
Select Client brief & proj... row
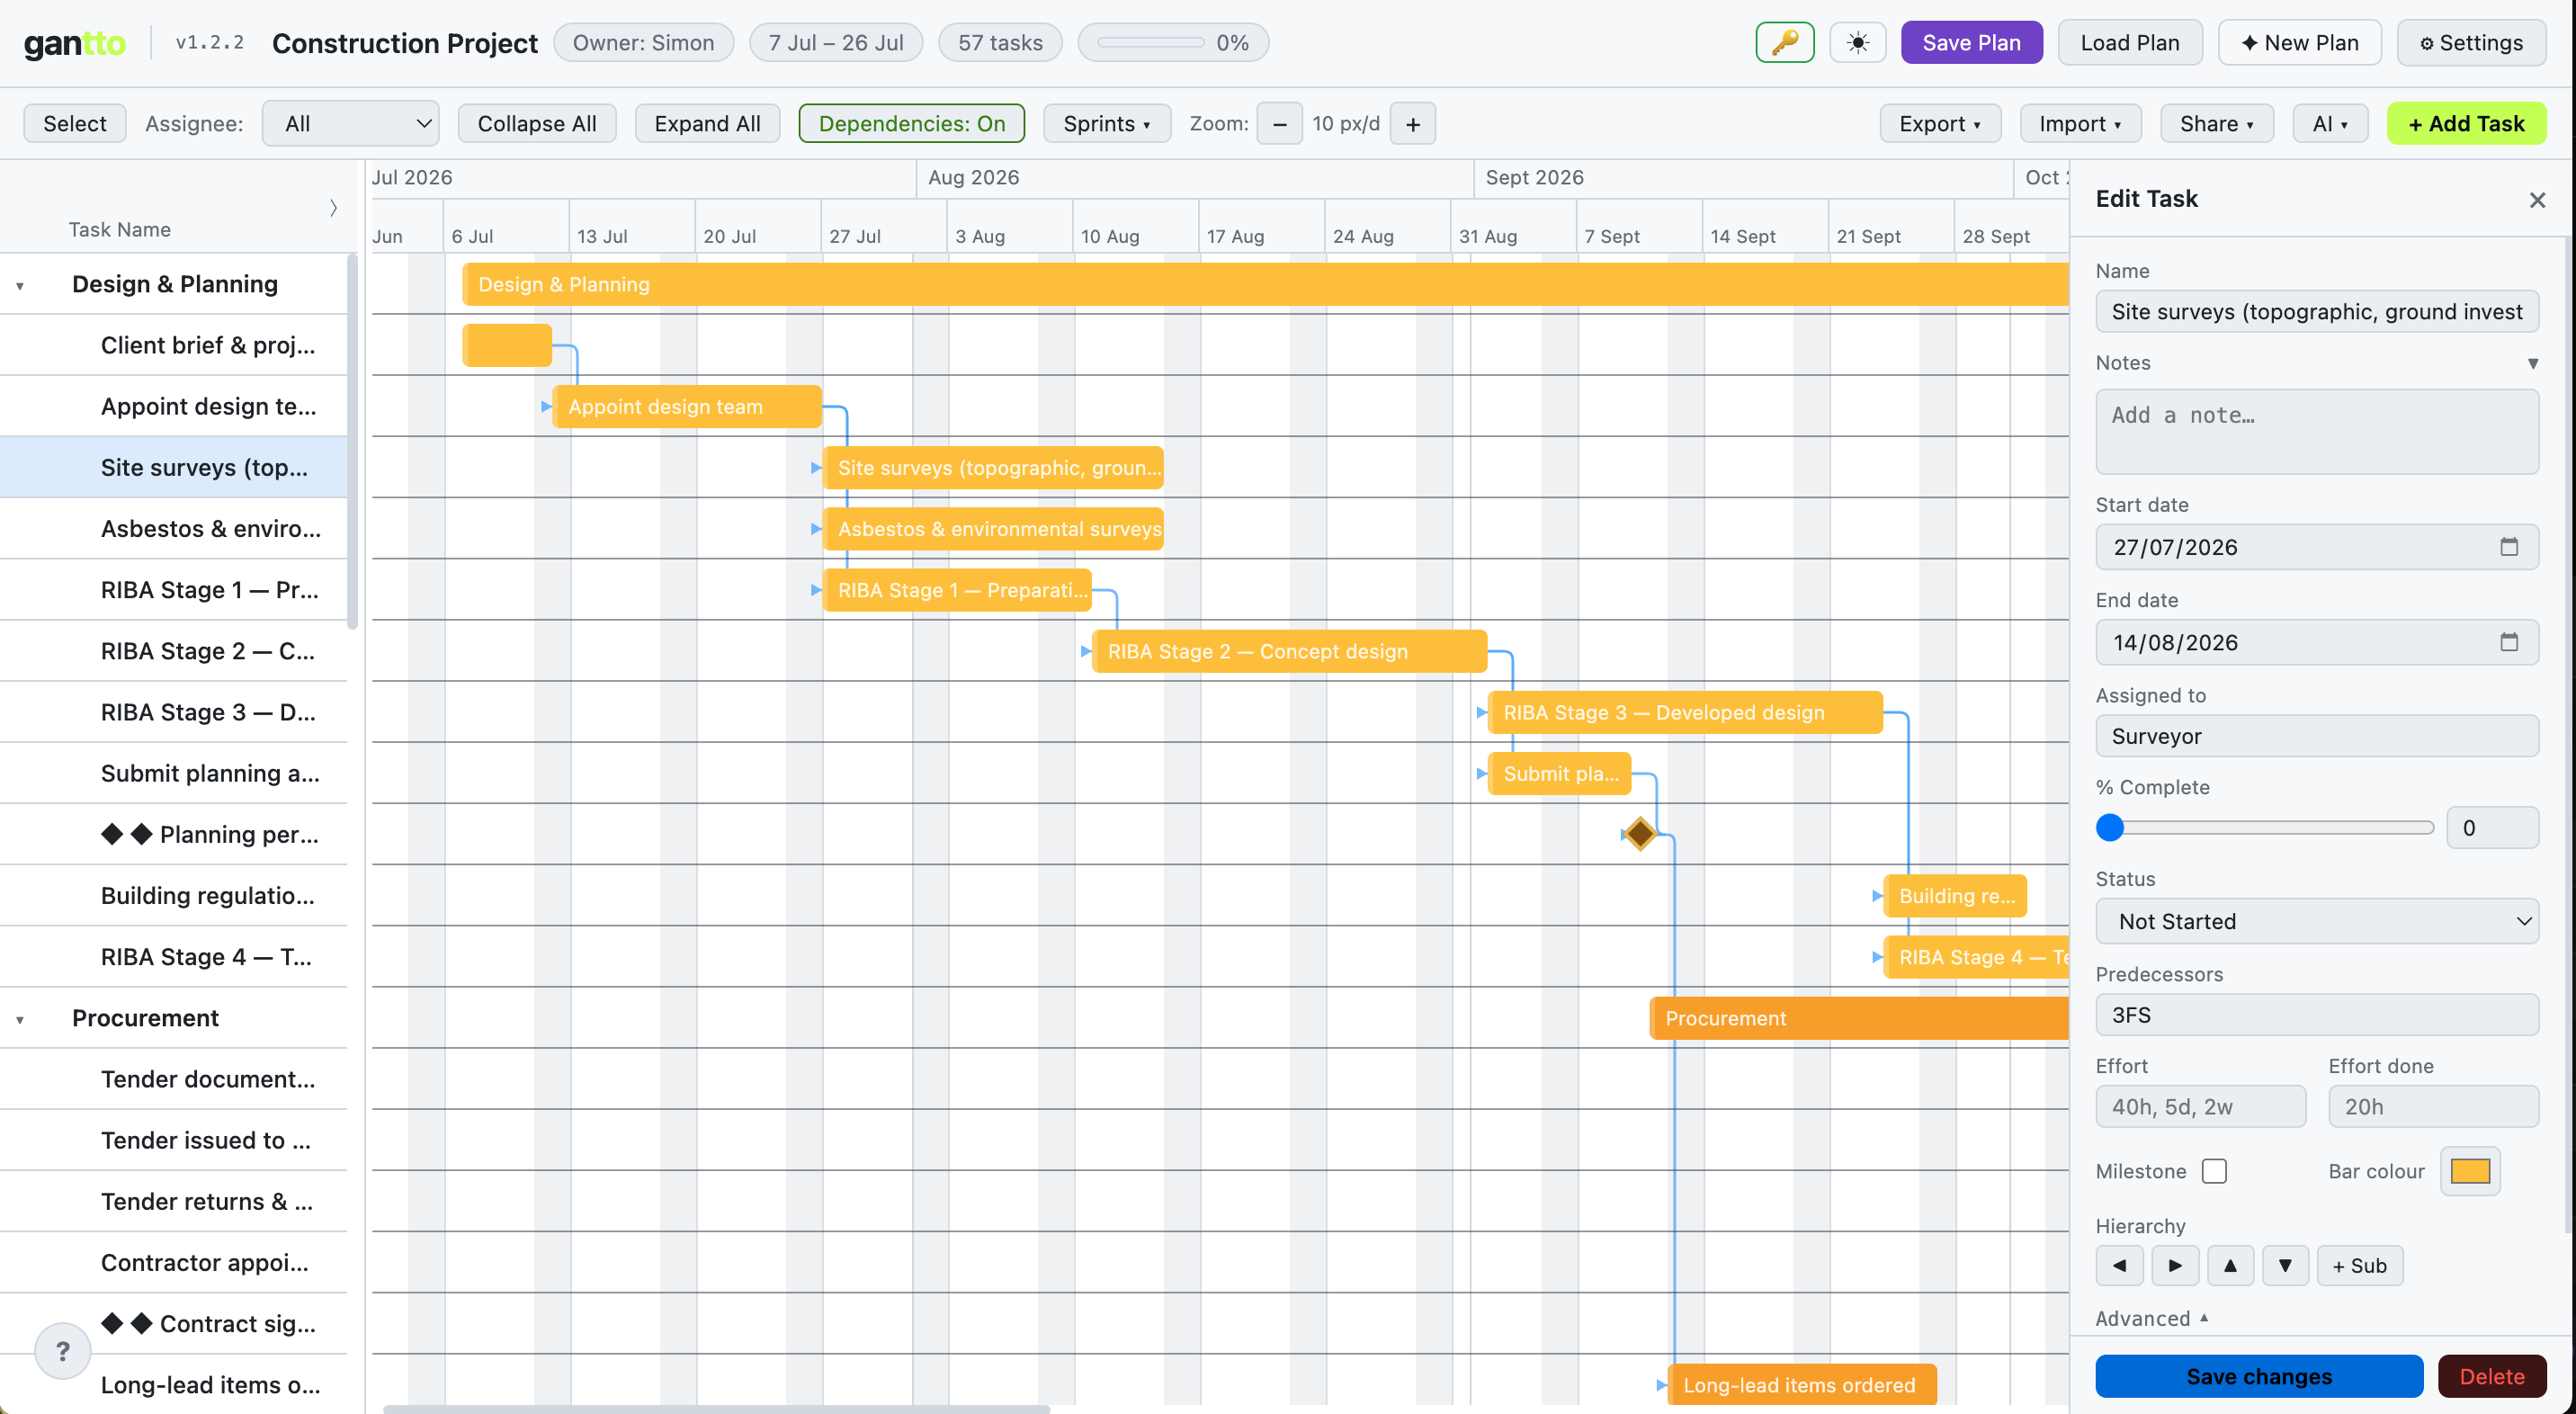coord(174,345)
